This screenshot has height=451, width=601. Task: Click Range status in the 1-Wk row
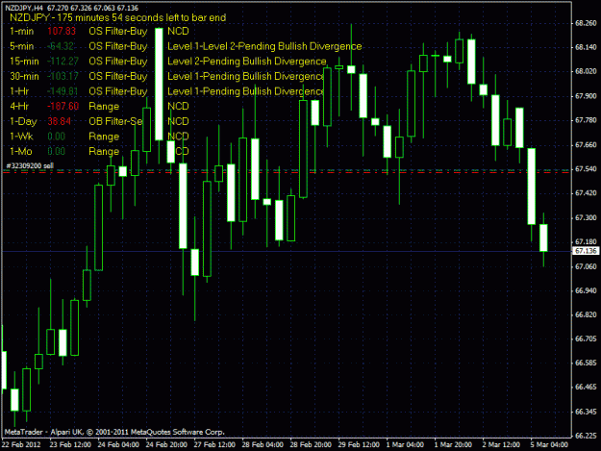[104, 138]
